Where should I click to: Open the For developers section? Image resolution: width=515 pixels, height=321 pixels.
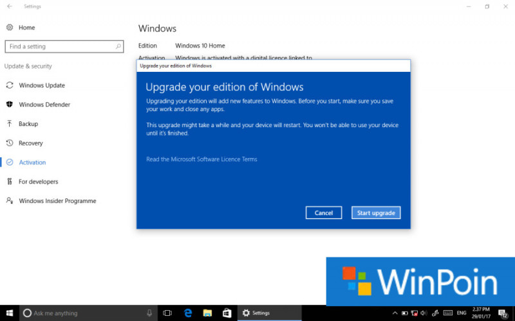(x=38, y=182)
